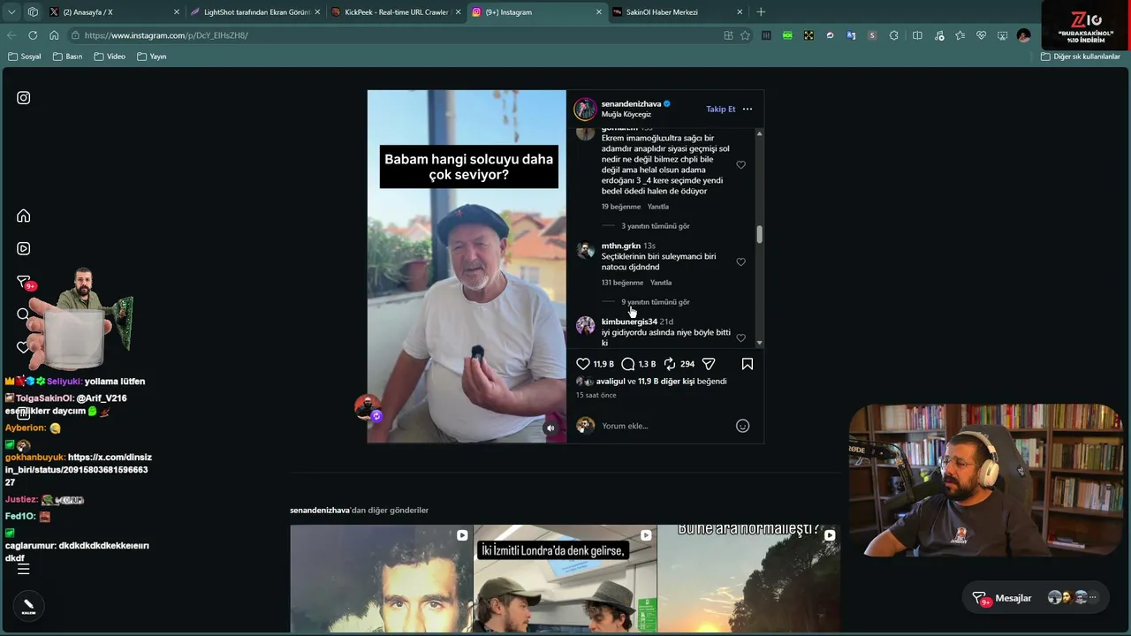
Task: Open the Yayın bookmarks folder
Action: pyautogui.click(x=151, y=57)
